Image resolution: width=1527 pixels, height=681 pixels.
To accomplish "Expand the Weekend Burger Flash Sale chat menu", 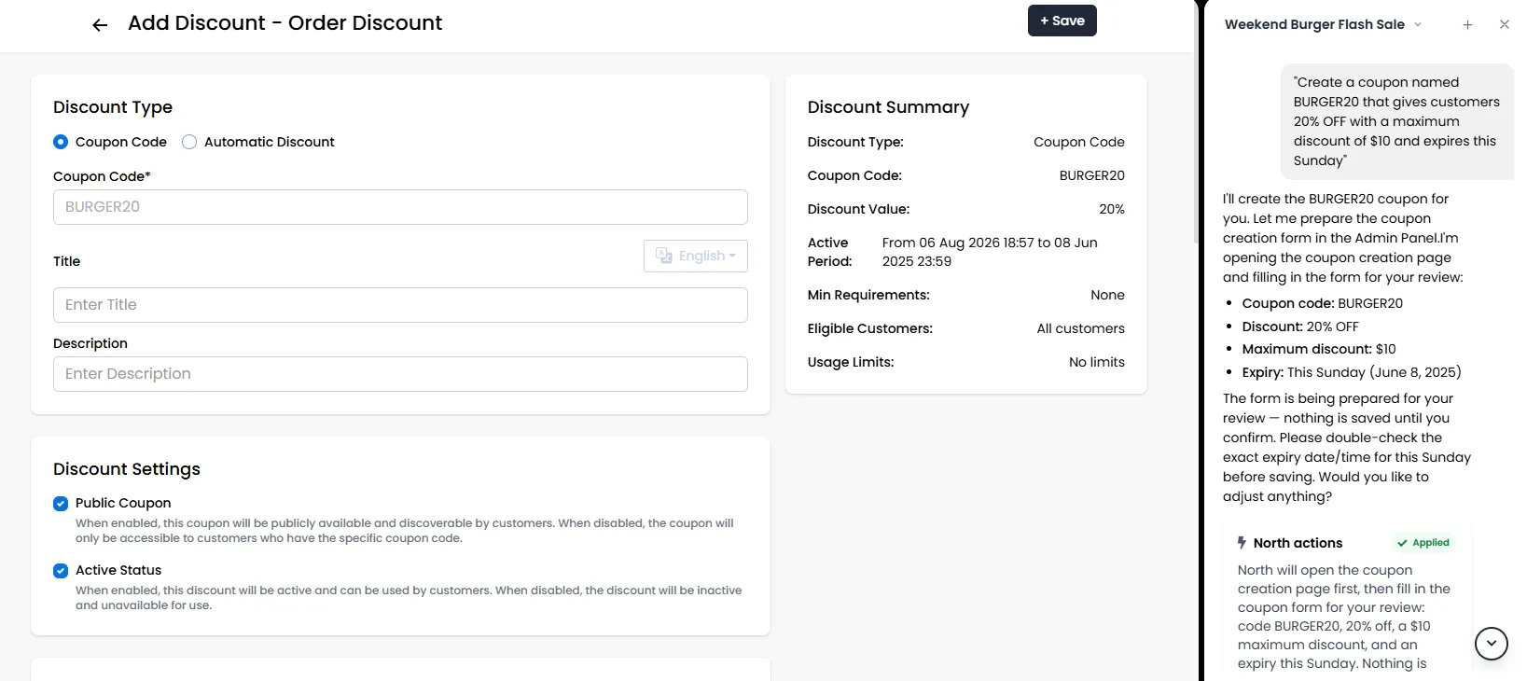I will click(1418, 24).
